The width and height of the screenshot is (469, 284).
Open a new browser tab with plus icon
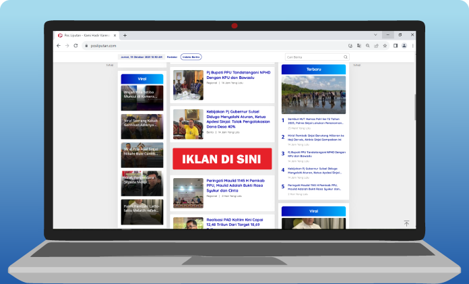125,35
